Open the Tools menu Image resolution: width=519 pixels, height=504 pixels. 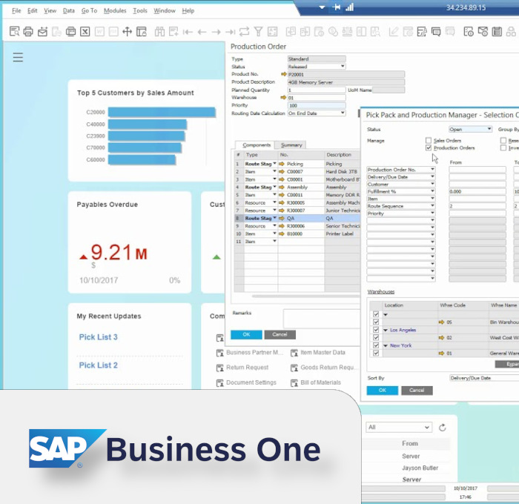coord(139,10)
